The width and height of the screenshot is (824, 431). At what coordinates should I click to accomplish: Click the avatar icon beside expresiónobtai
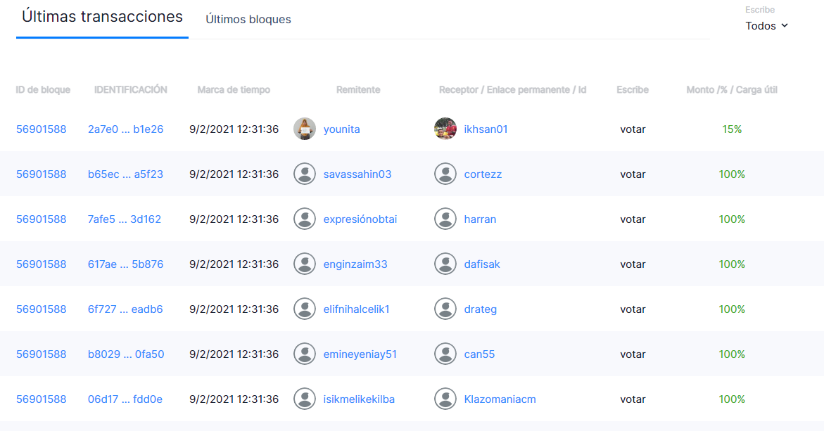point(304,219)
